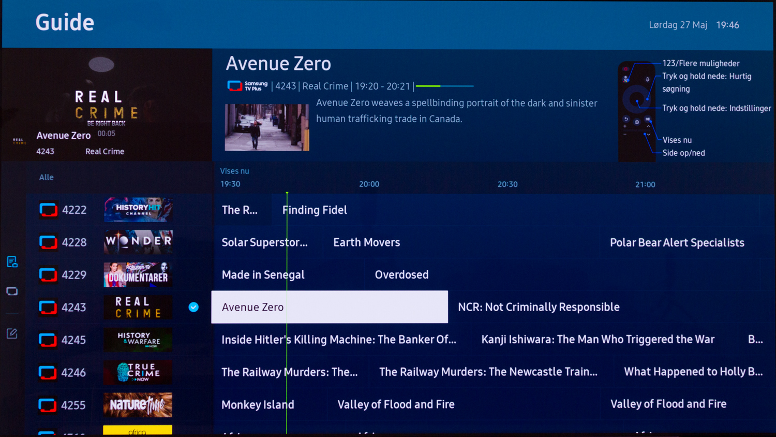
Task: Open the Alle channel filter
Action: 47,177
